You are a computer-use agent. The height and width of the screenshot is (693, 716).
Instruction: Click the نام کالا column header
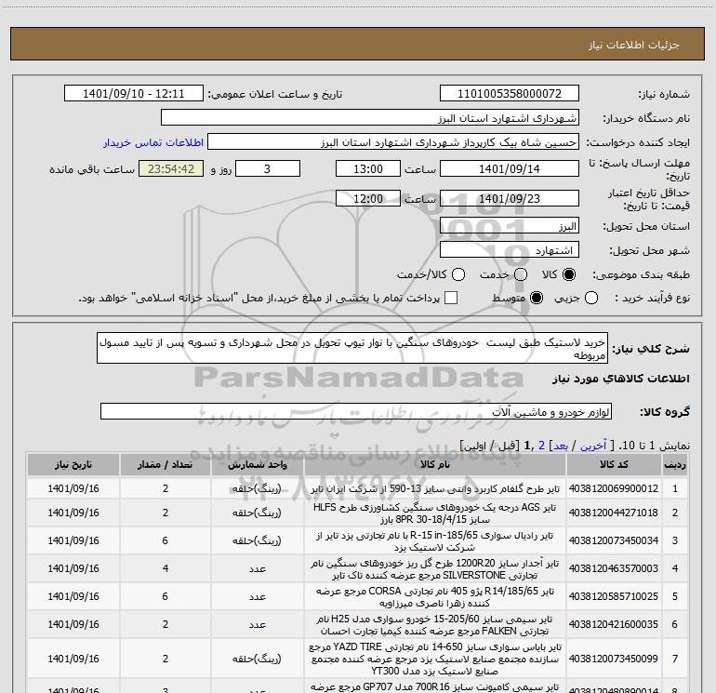point(435,464)
